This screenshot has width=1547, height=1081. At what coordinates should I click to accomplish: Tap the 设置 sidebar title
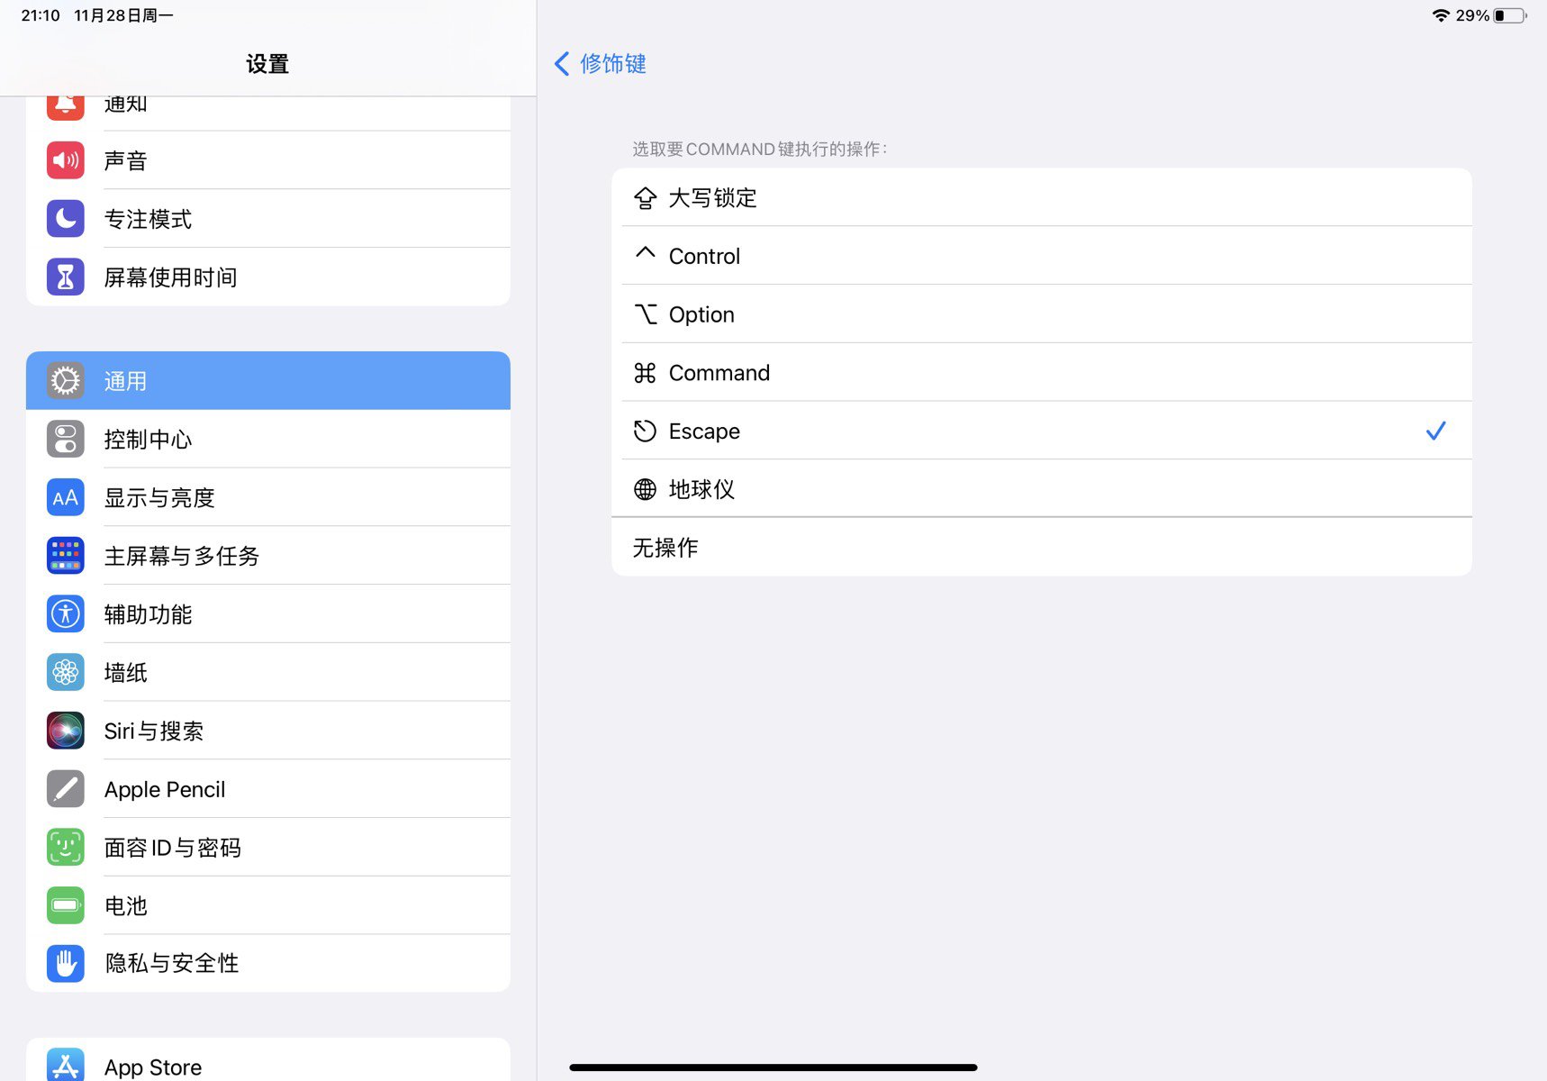pyautogui.click(x=267, y=64)
